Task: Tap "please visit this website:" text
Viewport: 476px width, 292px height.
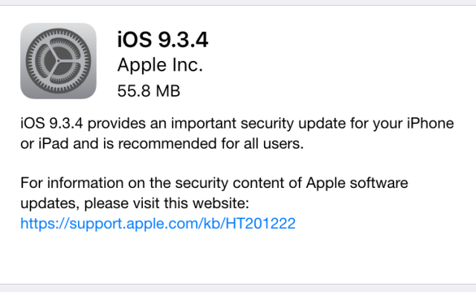Action: pos(167,203)
